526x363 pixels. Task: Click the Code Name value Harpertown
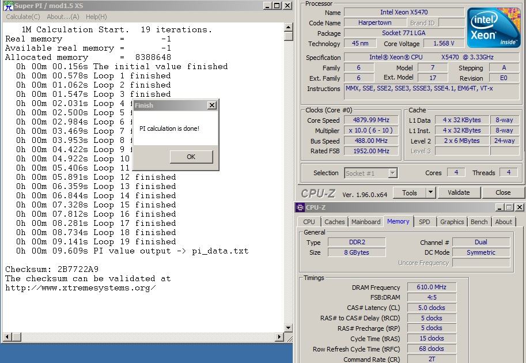coord(374,23)
